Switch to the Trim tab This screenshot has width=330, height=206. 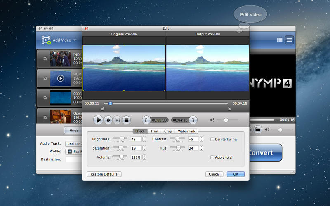tap(154, 131)
